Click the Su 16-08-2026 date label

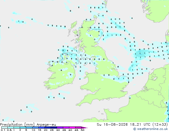click(x=112, y=125)
